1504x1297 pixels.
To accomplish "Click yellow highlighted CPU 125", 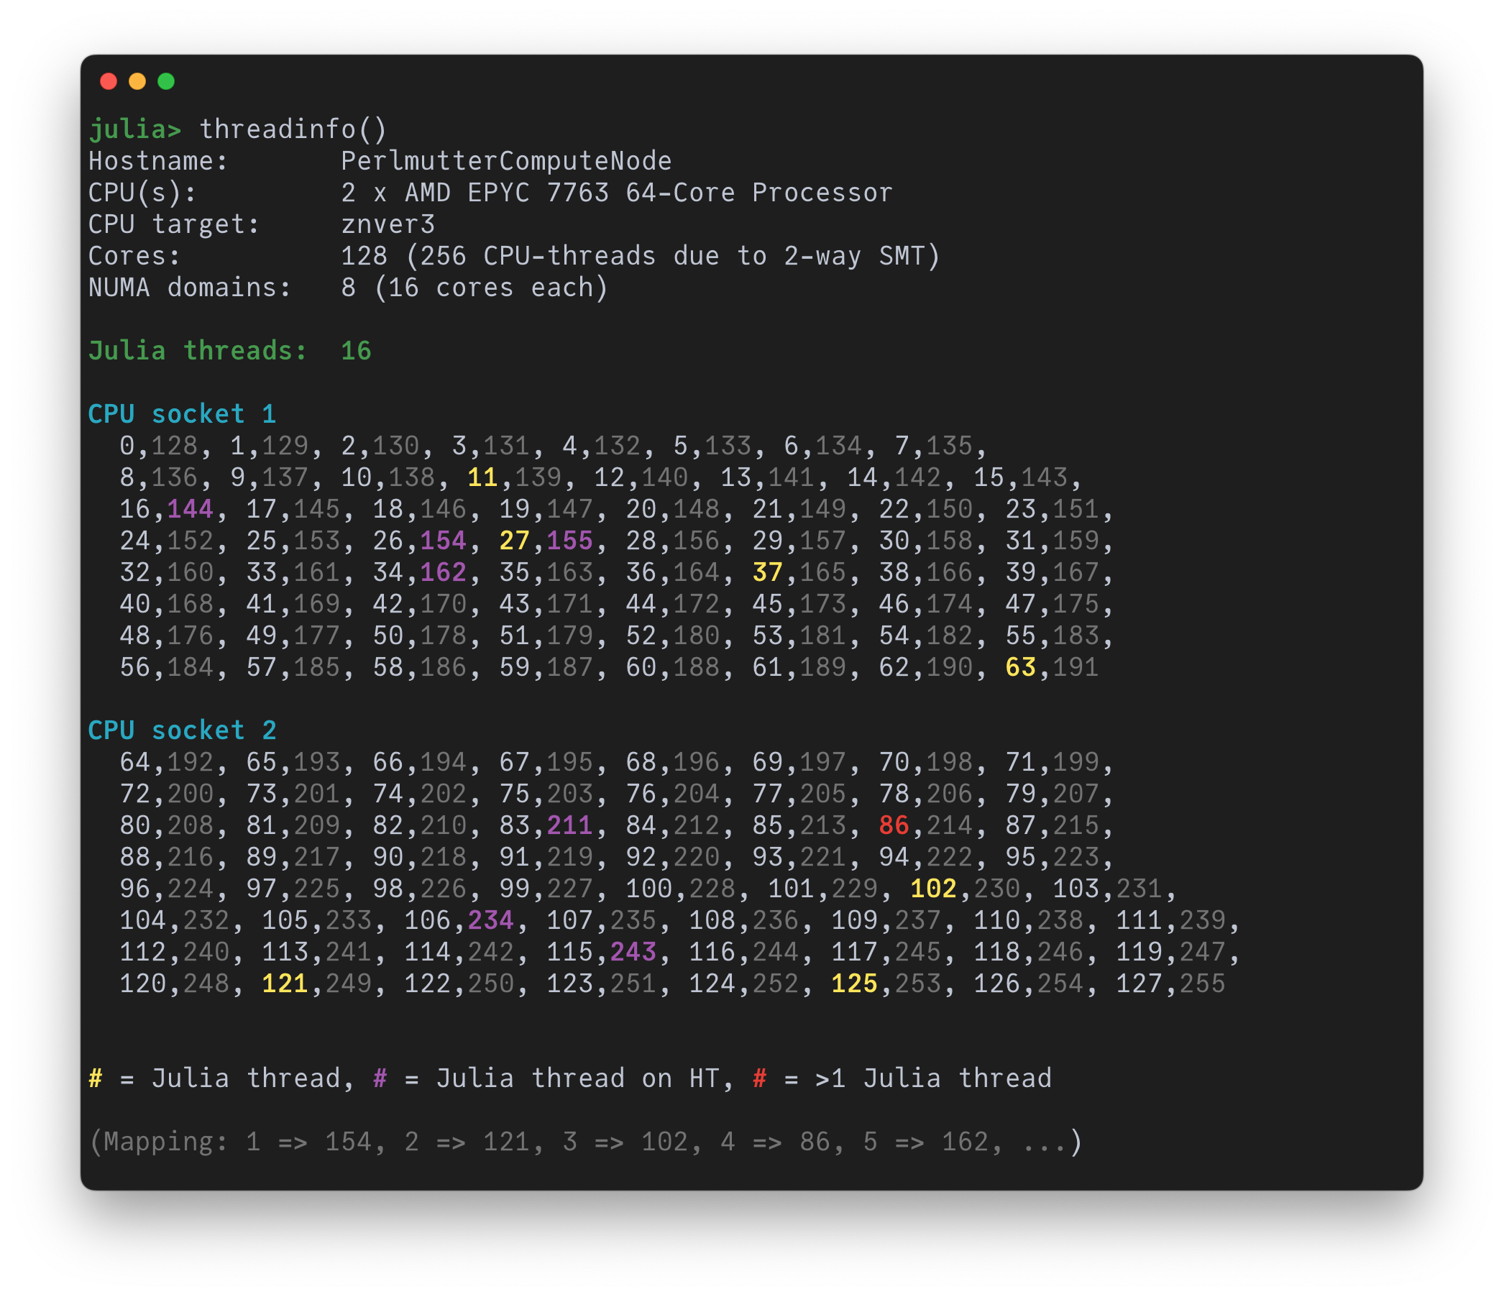I will pyautogui.click(x=854, y=984).
